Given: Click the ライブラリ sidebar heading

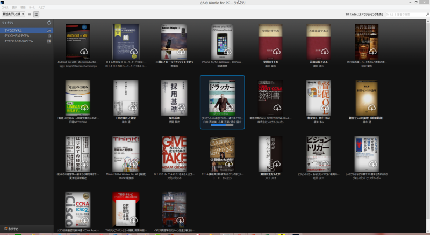Looking at the screenshot, I should (8, 23).
